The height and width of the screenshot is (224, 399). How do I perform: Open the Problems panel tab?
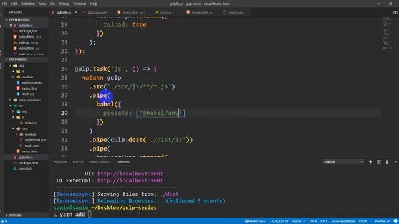click(x=60, y=162)
